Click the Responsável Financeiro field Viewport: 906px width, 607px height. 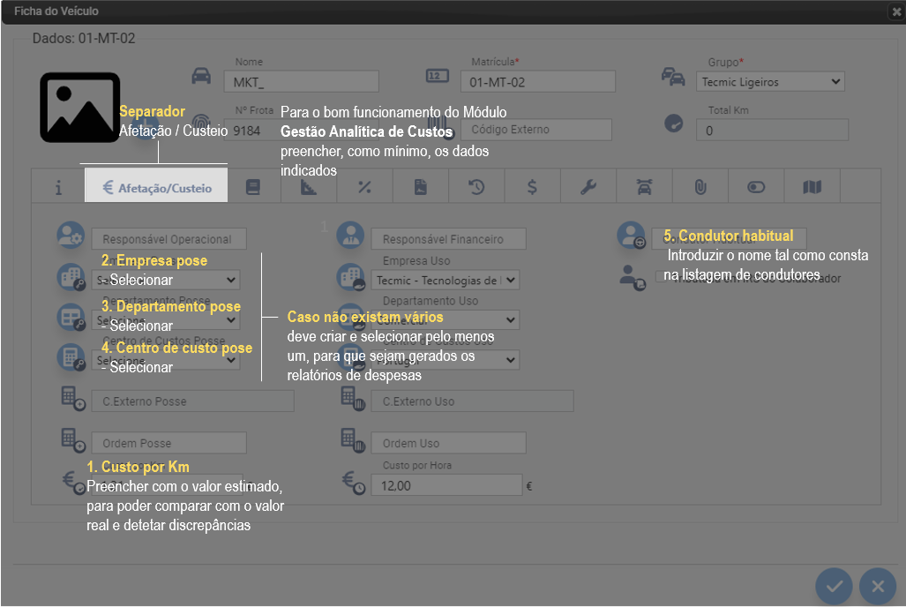(x=448, y=239)
